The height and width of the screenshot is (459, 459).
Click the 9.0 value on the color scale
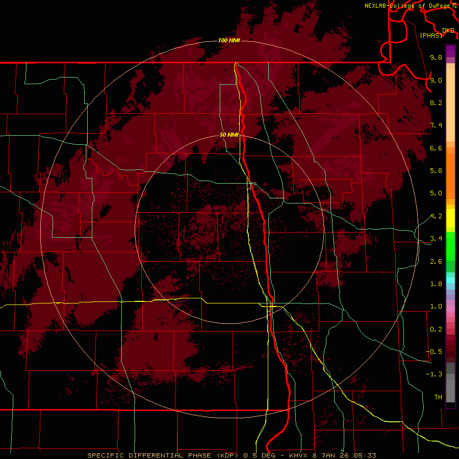[x=436, y=80]
